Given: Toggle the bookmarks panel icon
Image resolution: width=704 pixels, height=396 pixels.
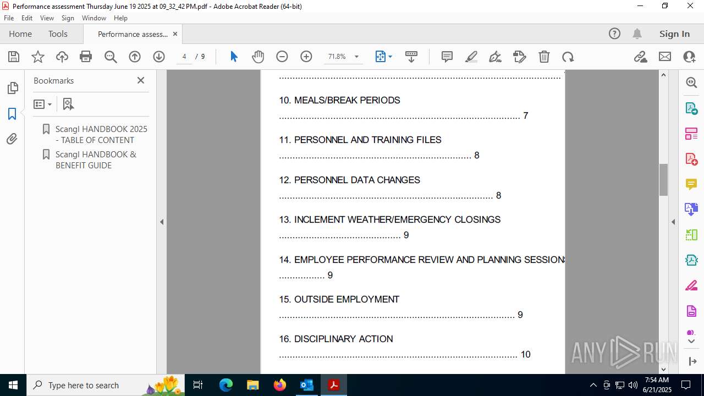Looking at the screenshot, I should (12, 114).
